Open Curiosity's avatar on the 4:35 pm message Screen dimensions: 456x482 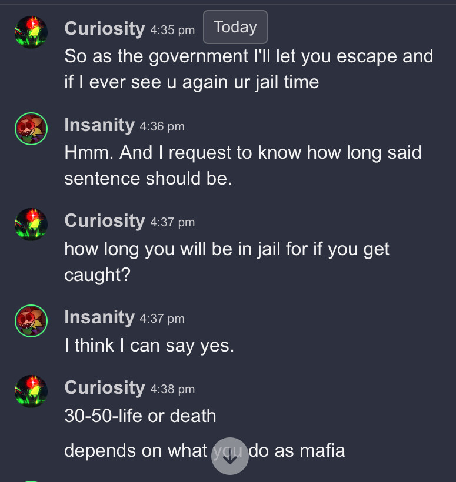tap(31, 32)
